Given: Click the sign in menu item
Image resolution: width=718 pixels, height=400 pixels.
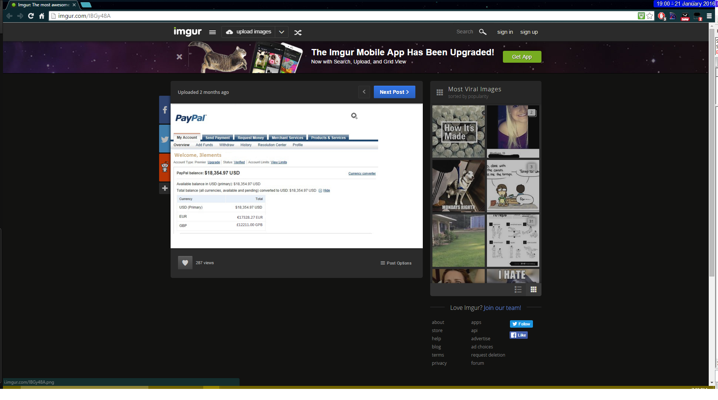Looking at the screenshot, I should point(505,32).
